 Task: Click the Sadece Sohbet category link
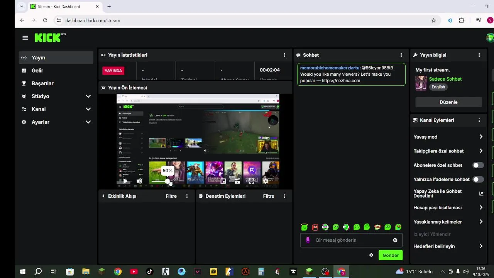pos(445,79)
